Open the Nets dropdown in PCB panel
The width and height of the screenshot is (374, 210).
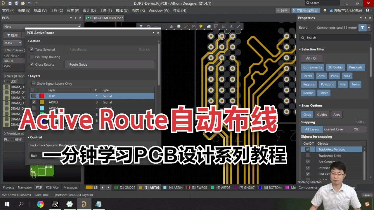point(42,27)
